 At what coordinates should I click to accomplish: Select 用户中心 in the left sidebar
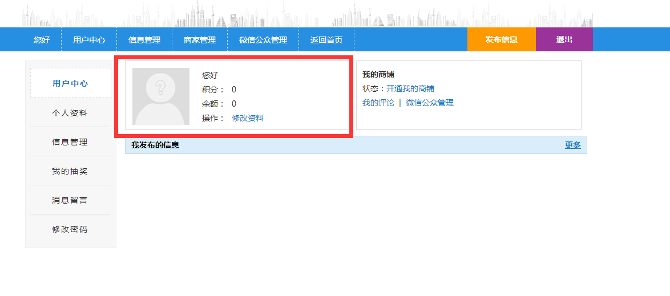pos(70,83)
